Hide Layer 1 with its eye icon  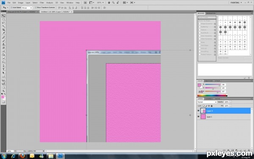tap(199, 117)
